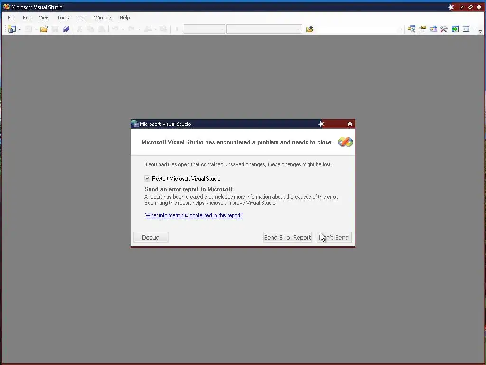Open the View menu
Screen dimensions: 486x365
(x=44, y=18)
